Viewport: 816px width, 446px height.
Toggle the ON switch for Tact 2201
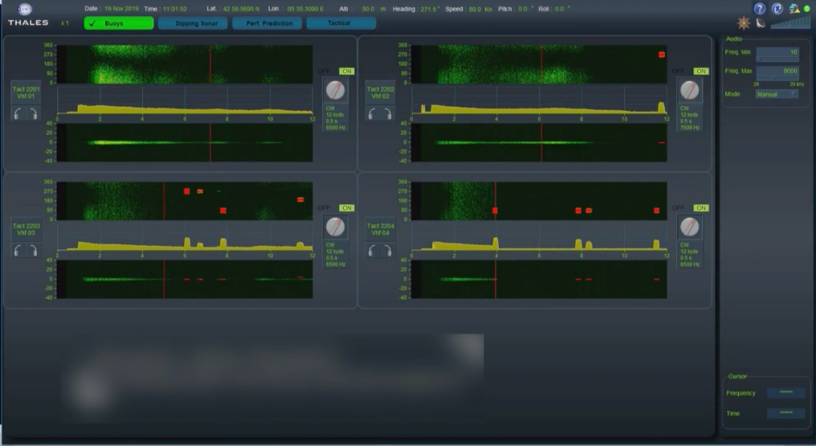(x=347, y=71)
